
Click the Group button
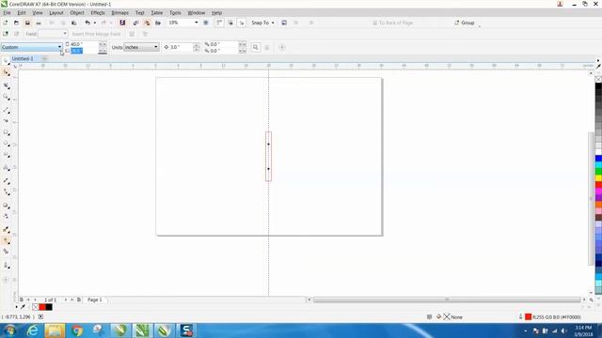click(x=465, y=23)
